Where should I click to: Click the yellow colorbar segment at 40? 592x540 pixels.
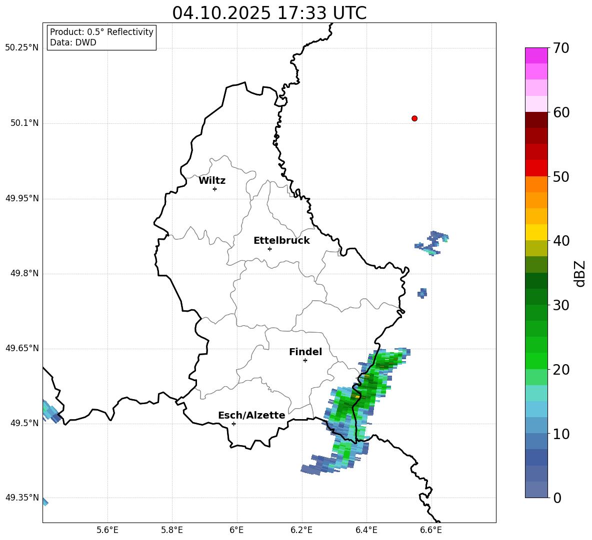pos(536,232)
